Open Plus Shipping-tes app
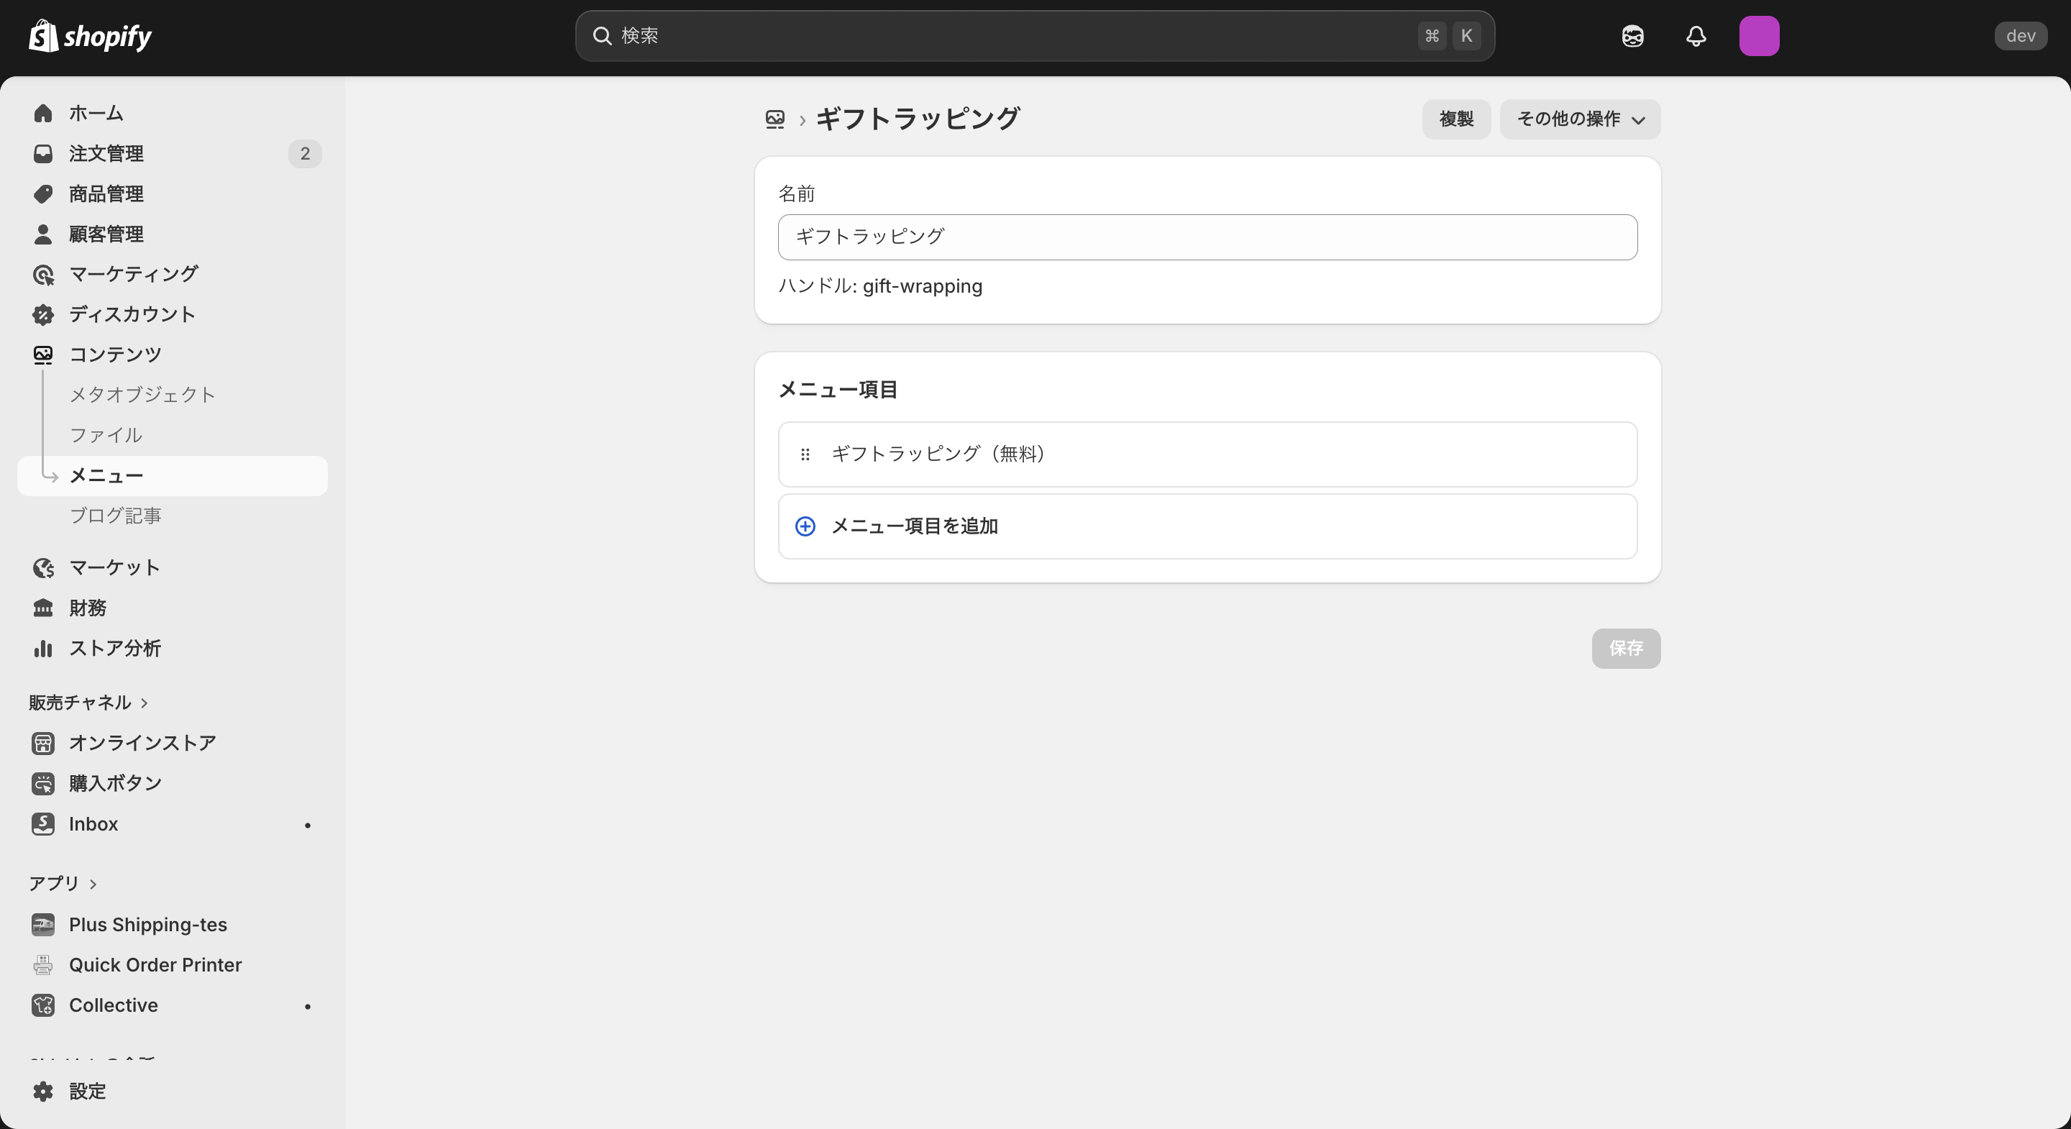The width and height of the screenshot is (2071, 1129). point(148,925)
